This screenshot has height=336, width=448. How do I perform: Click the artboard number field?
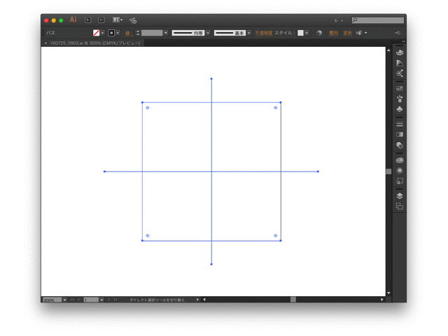[x=91, y=300]
